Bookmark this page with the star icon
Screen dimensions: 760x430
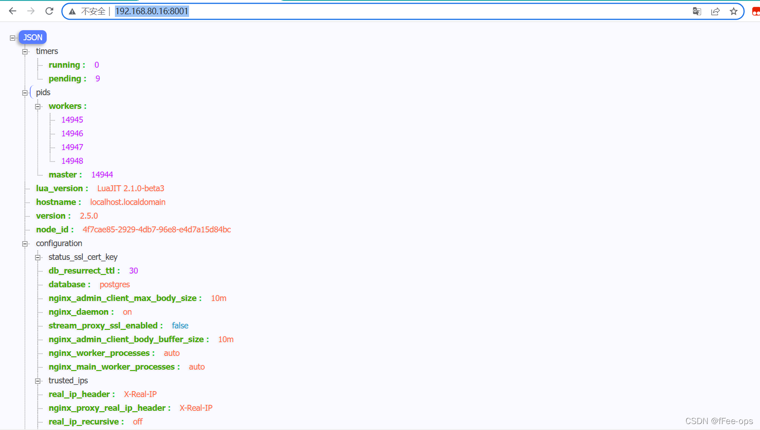click(733, 11)
